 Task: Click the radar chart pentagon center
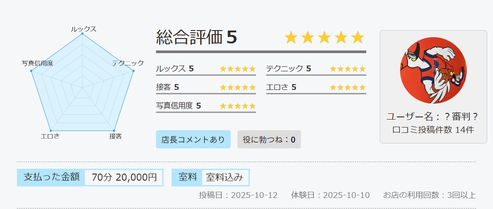[83, 88]
